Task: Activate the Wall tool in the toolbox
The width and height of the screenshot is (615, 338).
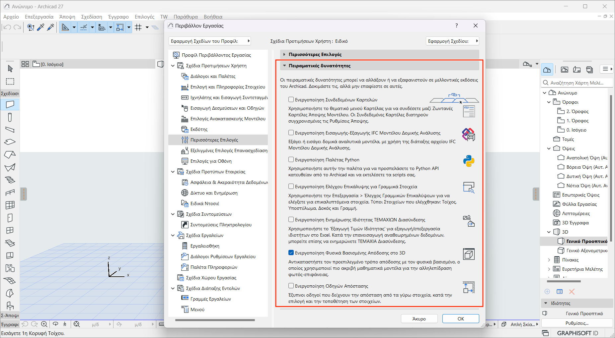Action: point(10,104)
